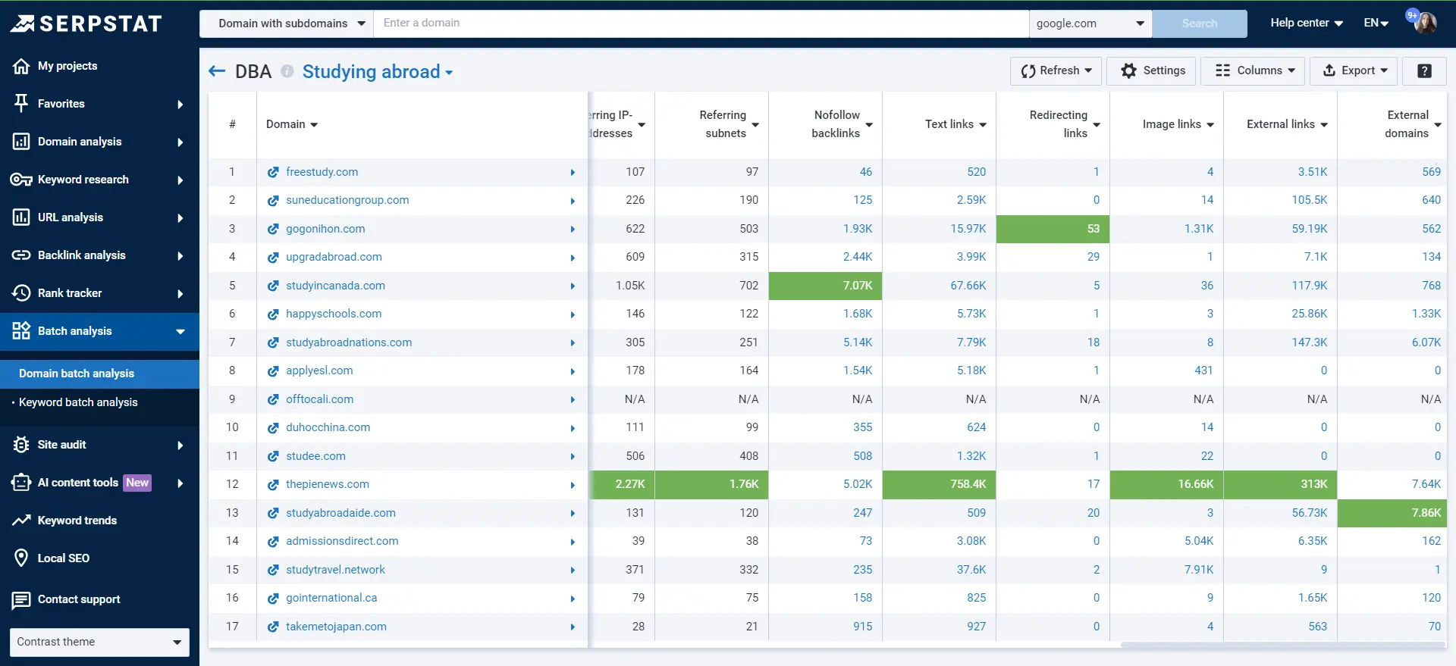The width and height of the screenshot is (1456, 666).
Task: Open freestudy.com external link icon
Action: pos(273,173)
